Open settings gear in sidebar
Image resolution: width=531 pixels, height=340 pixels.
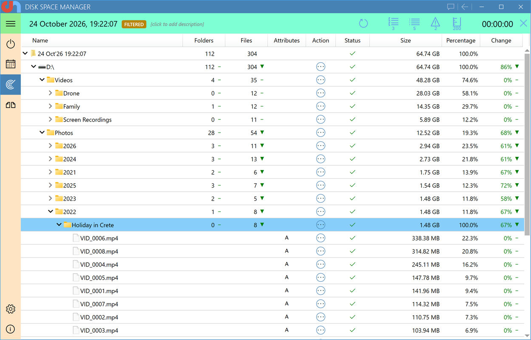point(11,309)
